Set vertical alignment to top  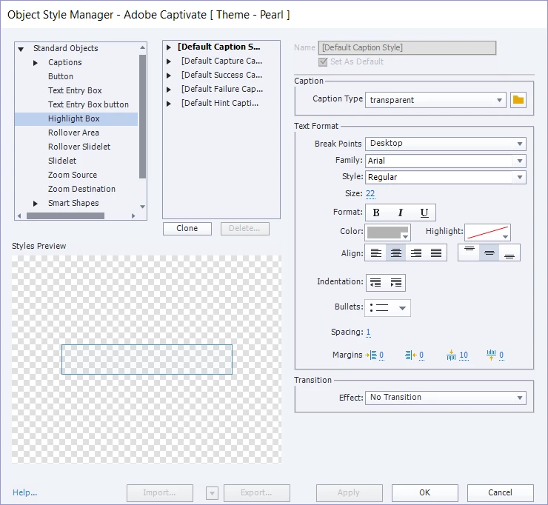point(469,252)
